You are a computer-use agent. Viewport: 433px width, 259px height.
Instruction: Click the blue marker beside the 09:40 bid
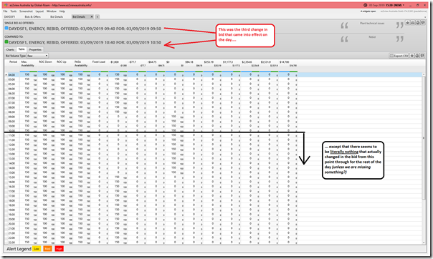coord(6,28)
